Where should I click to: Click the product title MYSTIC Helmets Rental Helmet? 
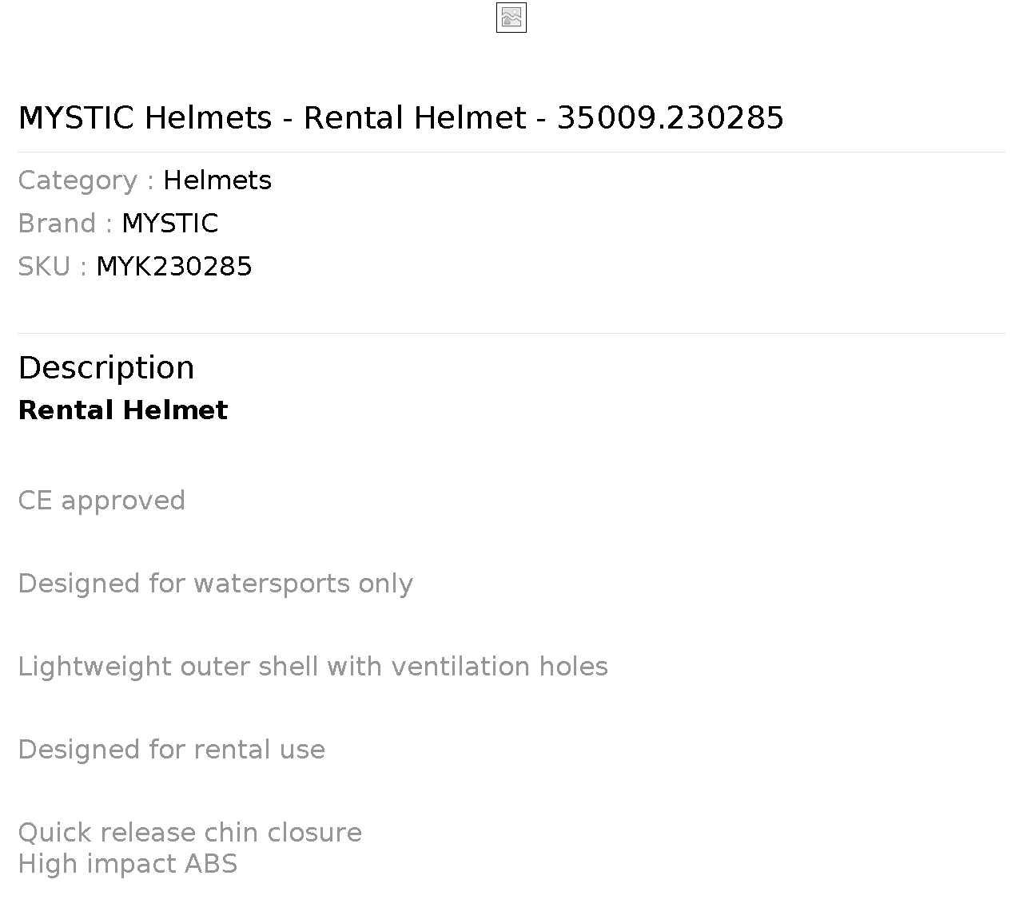(x=401, y=118)
